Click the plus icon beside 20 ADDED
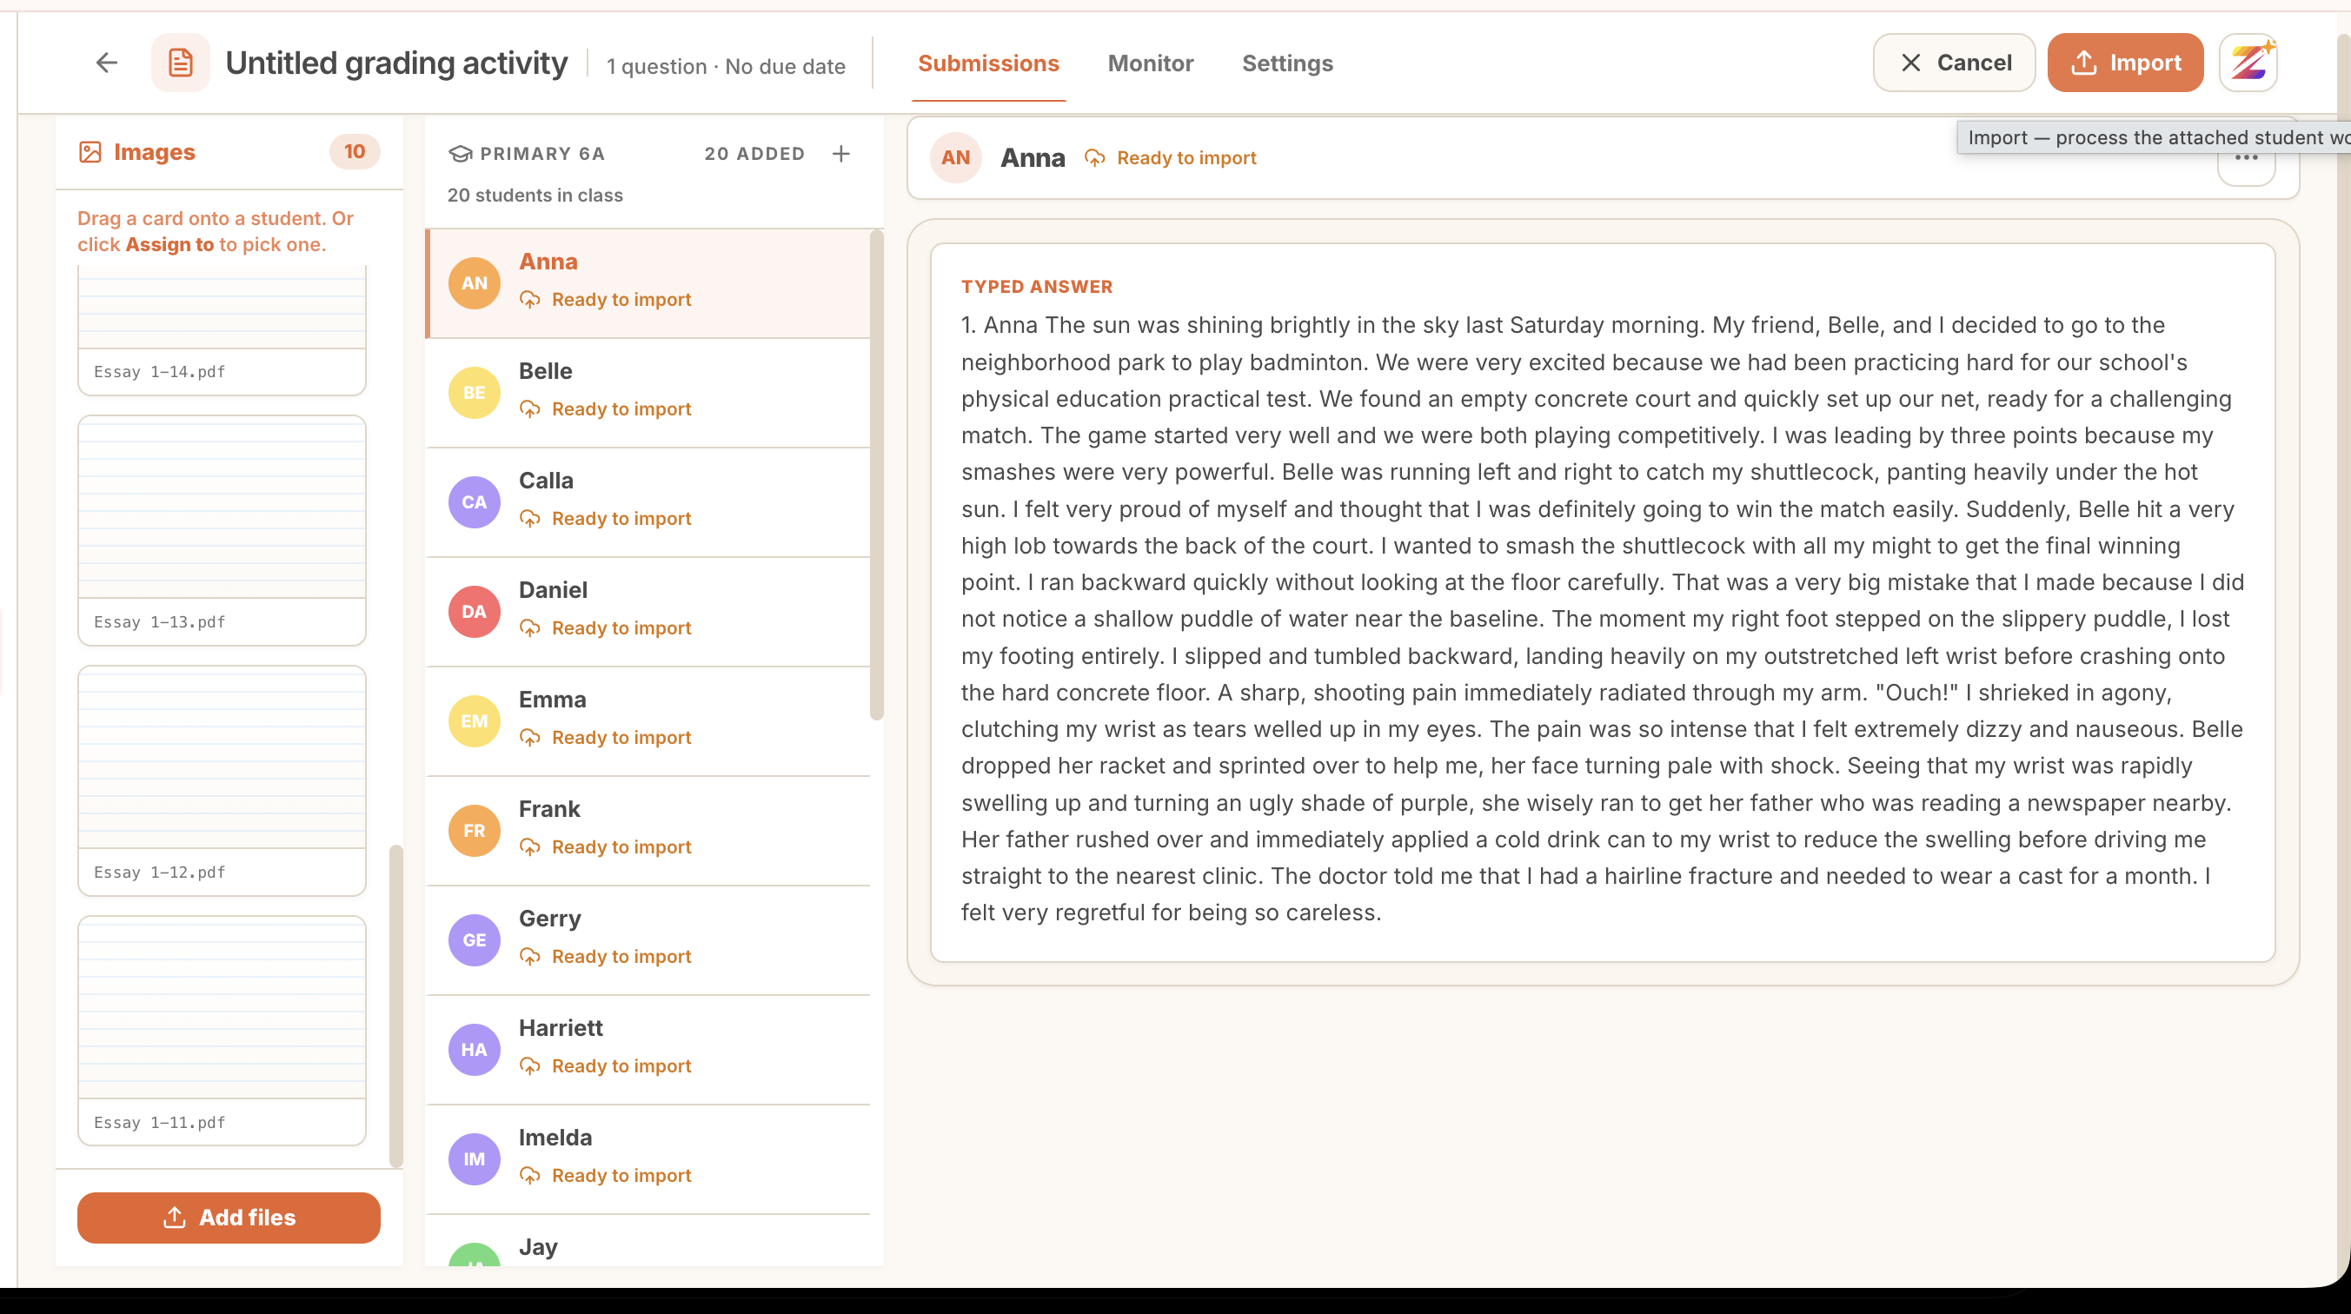This screenshot has width=2351, height=1314. pos(841,153)
